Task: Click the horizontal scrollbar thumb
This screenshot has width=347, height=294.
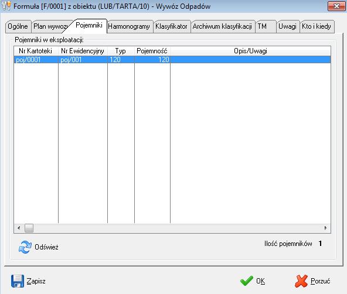Action: pos(29,228)
